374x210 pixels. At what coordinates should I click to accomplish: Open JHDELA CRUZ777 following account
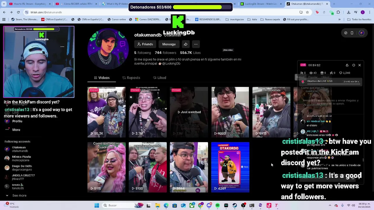[20, 177]
